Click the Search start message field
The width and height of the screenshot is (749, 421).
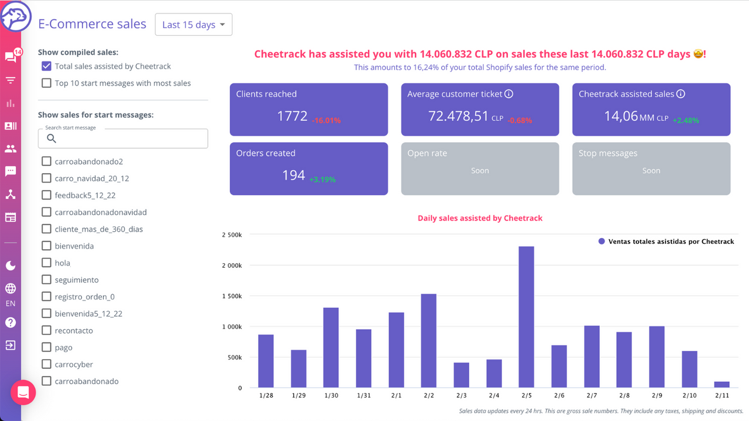(123, 139)
